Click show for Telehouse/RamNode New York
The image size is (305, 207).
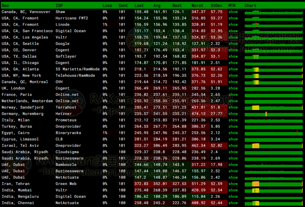point(233,76)
